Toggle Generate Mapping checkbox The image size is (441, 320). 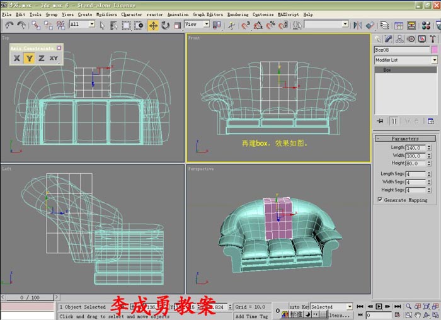(380, 200)
